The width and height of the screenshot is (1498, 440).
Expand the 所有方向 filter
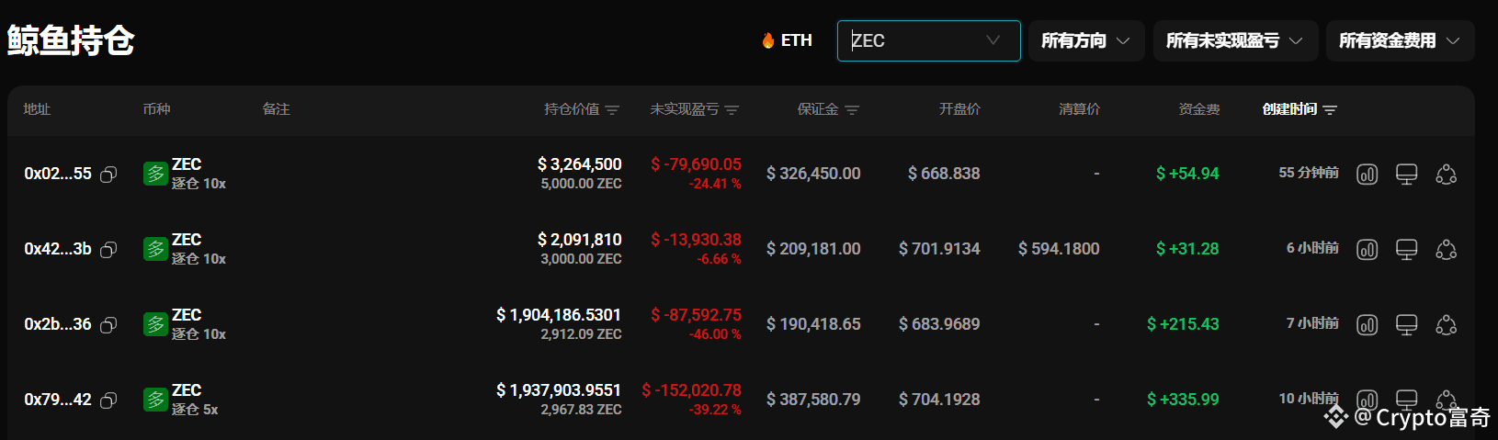click(1085, 40)
